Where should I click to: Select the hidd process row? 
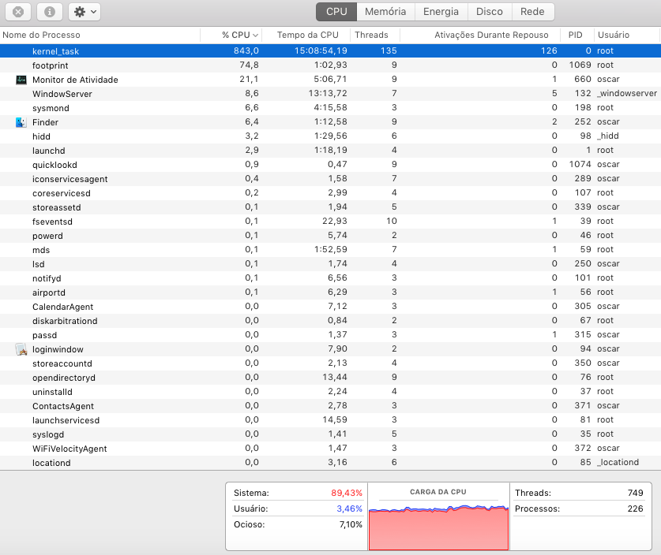(x=330, y=136)
